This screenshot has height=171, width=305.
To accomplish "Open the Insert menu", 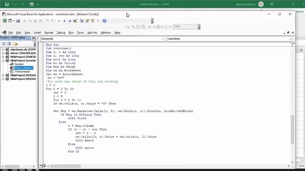I will pyautogui.click(x=37, y=33).
